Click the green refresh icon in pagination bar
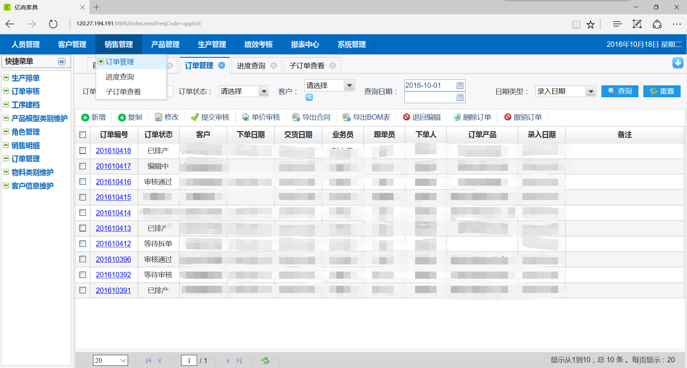Viewport: 687px width, 368px height. (x=265, y=360)
